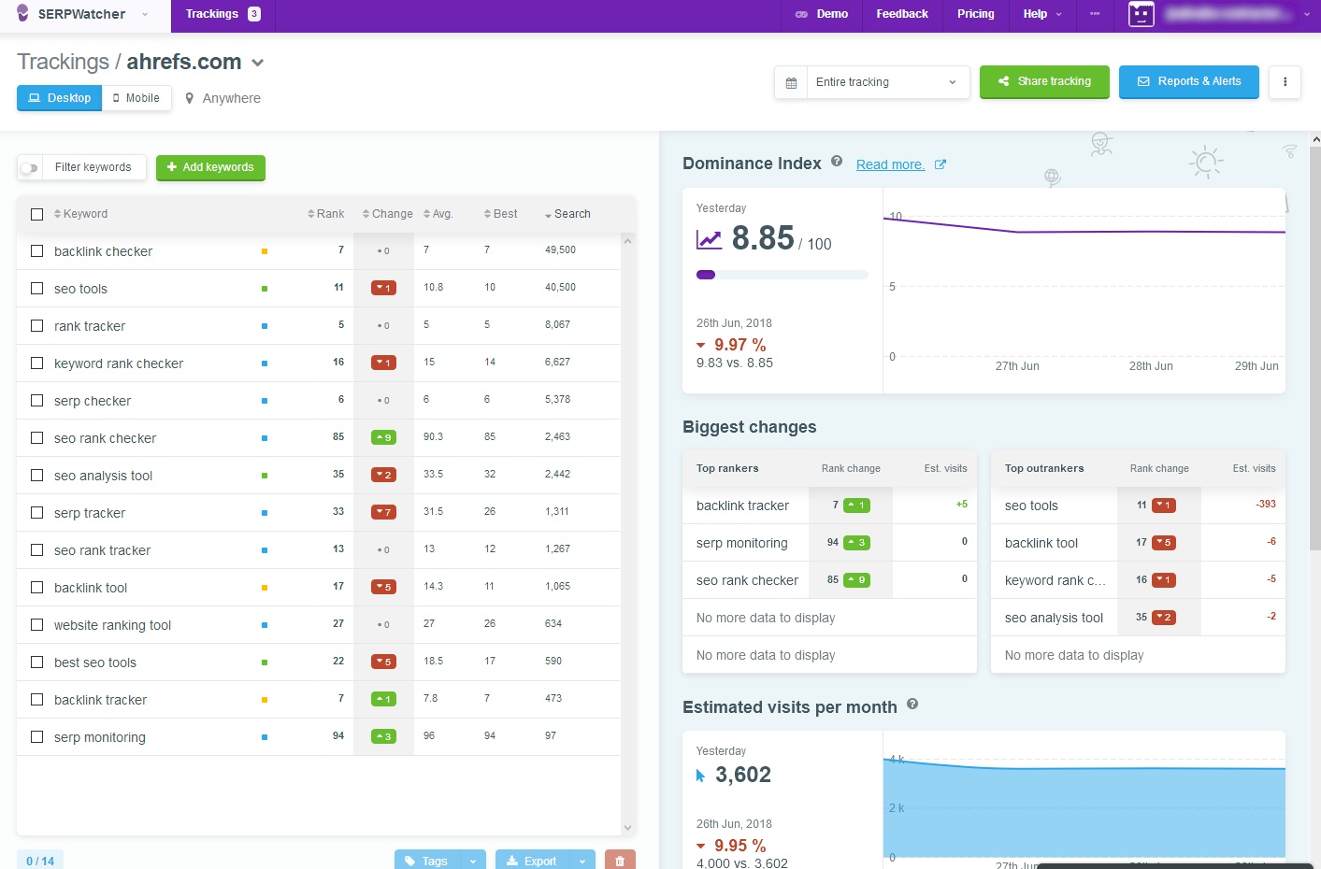Toggle the Filter keywords switch

(30, 168)
